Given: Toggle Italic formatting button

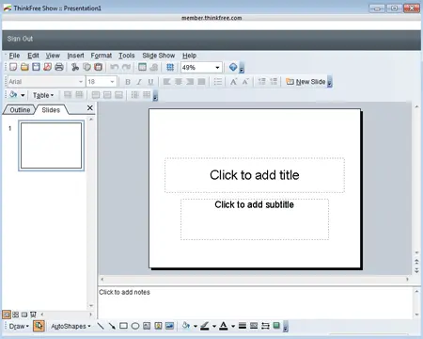Looking at the screenshot, I should click(139, 82).
